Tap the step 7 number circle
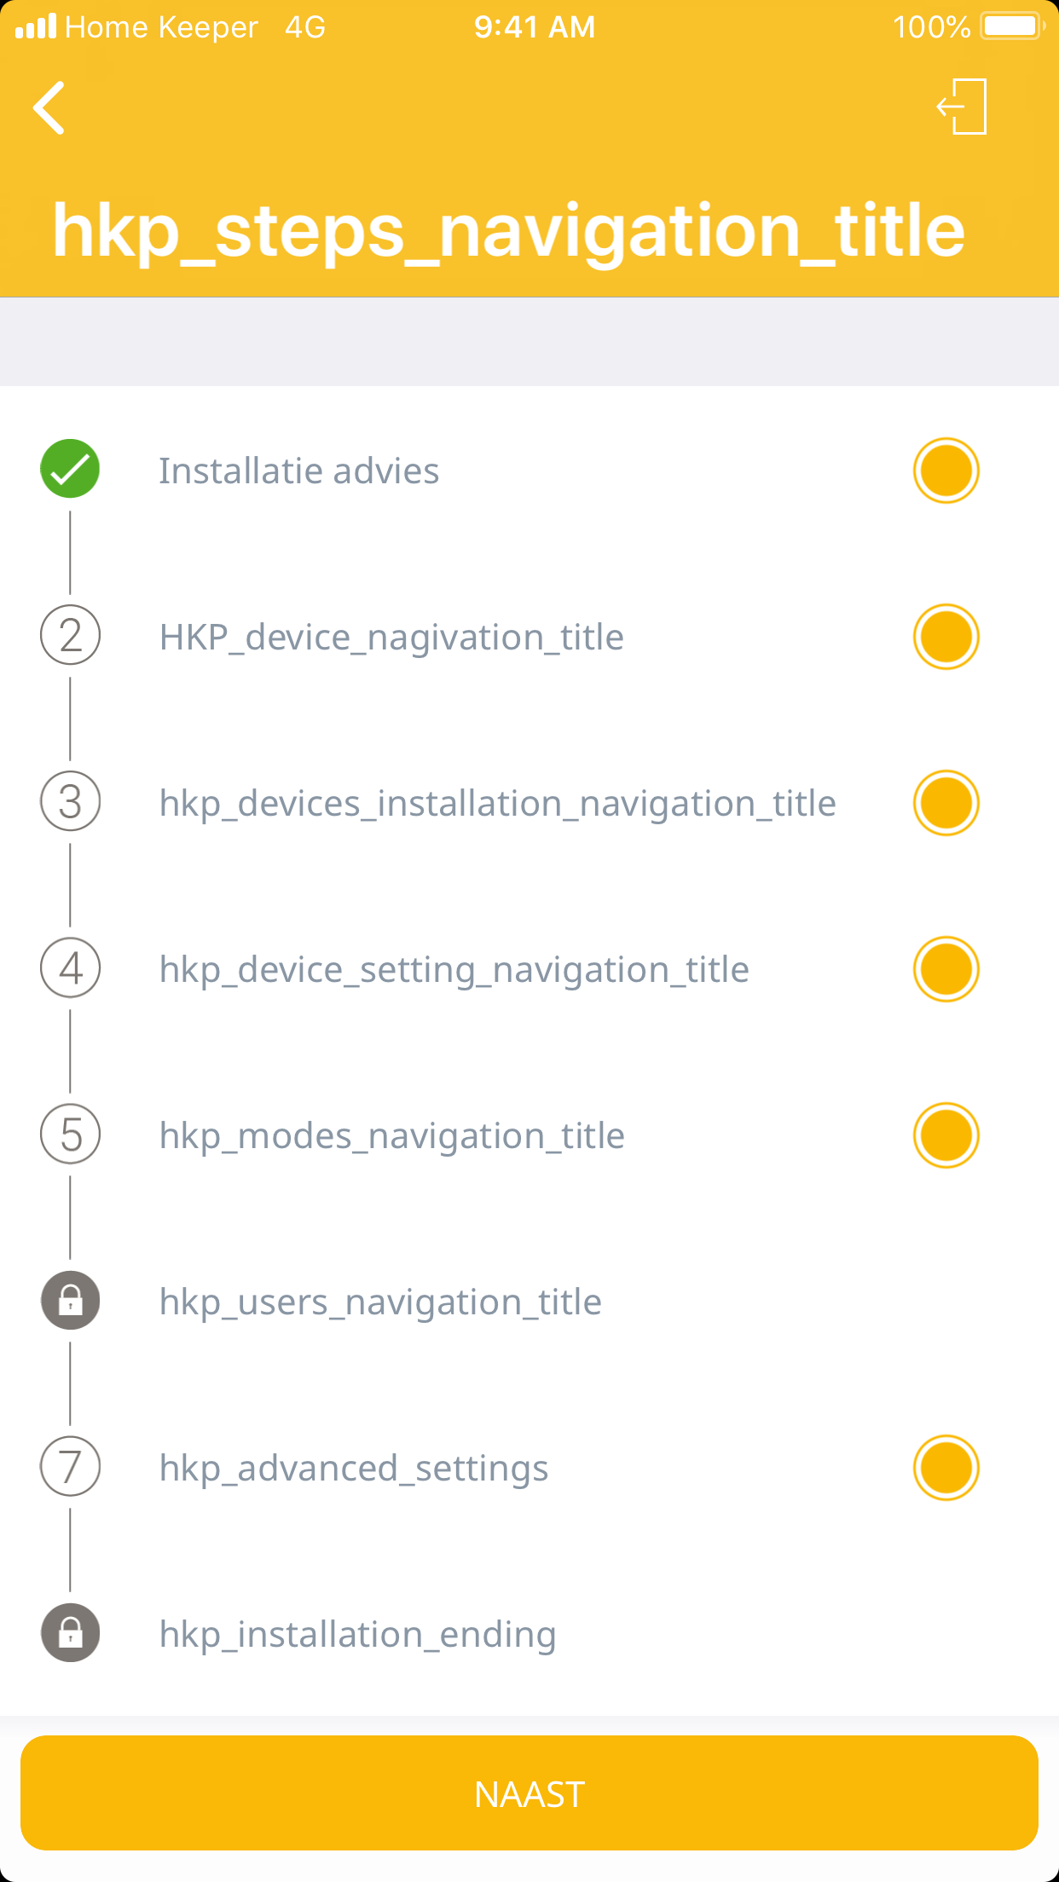Image resolution: width=1059 pixels, height=1882 pixels. 71,1467
